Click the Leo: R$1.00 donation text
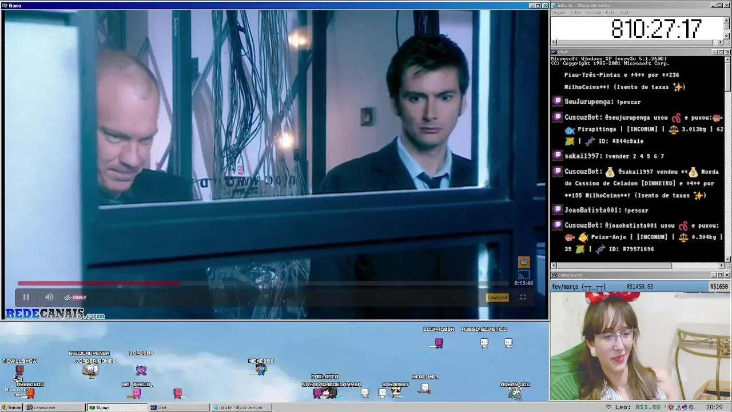Viewport: 732px width, 412px height. (638, 407)
